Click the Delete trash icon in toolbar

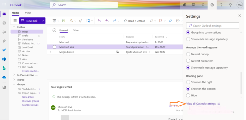point(54,20)
